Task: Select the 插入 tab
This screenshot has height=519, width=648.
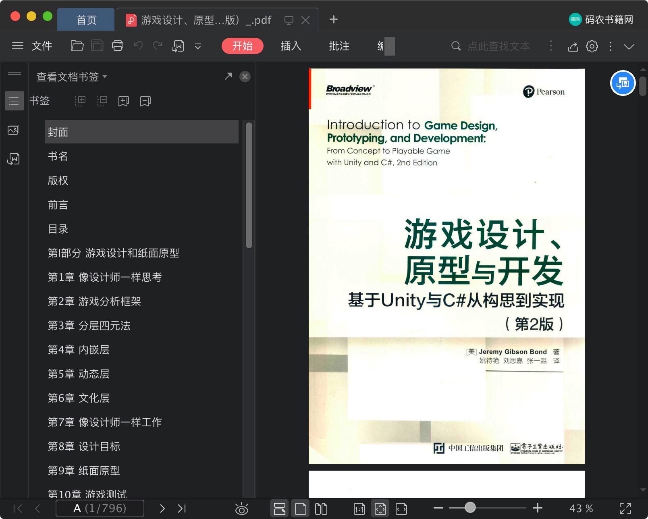Action: 291,46
